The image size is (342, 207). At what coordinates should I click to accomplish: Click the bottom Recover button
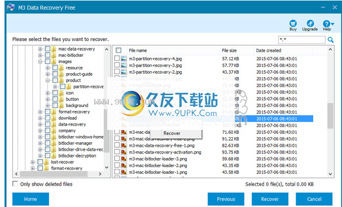pyautogui.click(x=270, y=199)
